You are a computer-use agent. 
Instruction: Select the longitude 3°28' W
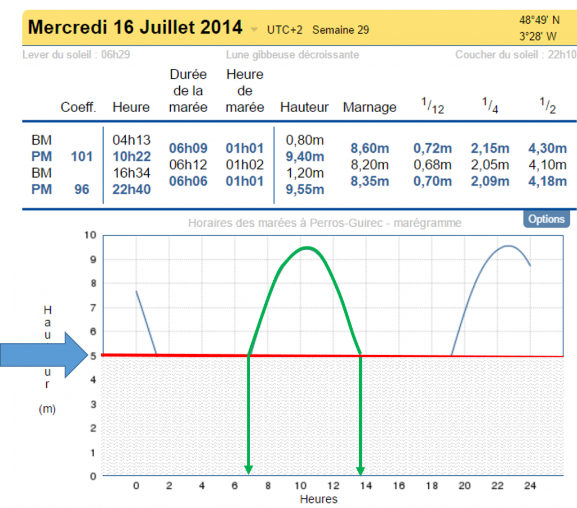coord(538,37)
